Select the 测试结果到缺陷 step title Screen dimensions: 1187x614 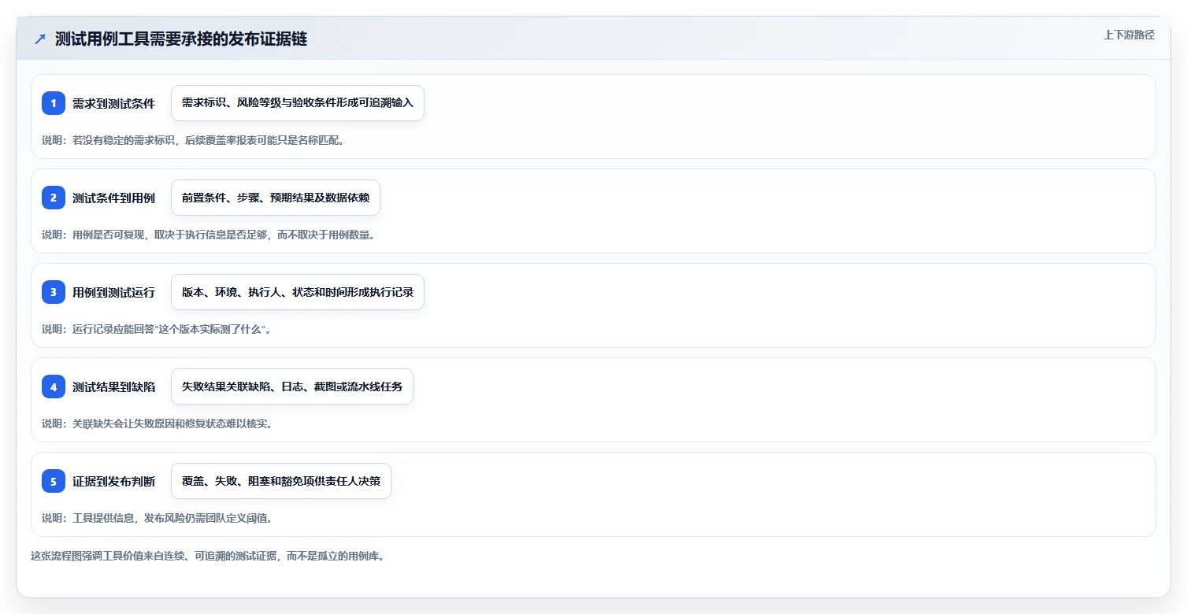[x=113, y=387]
